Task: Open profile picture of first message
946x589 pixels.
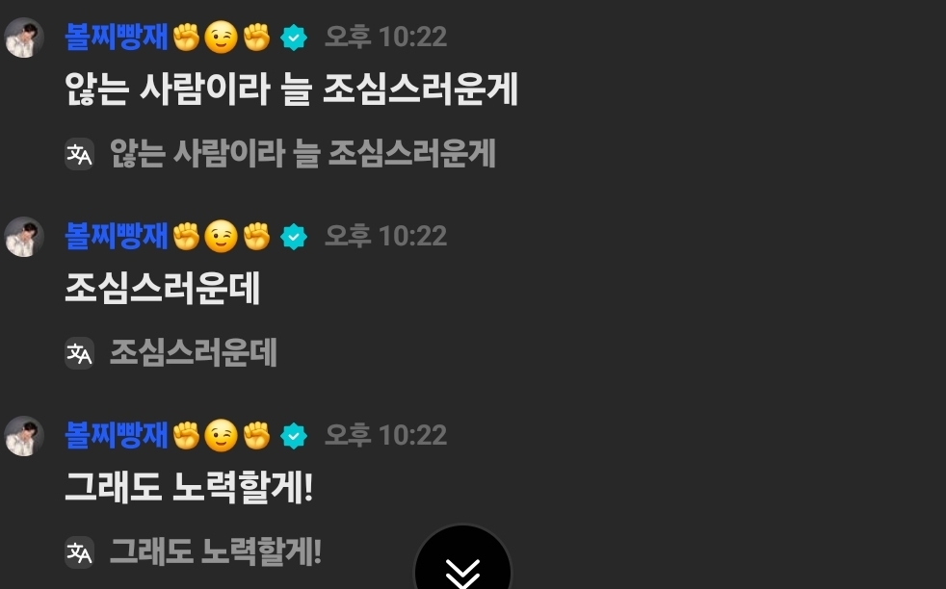Action: tap(24, 38)
